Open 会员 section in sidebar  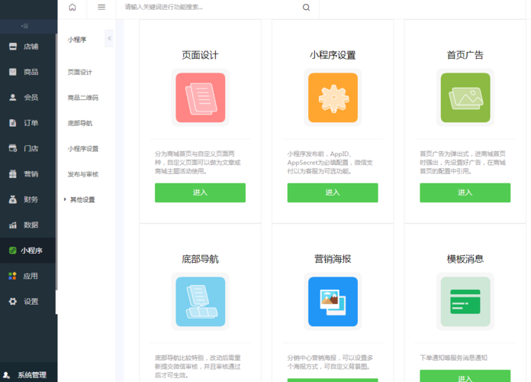[x=27, y=97]
